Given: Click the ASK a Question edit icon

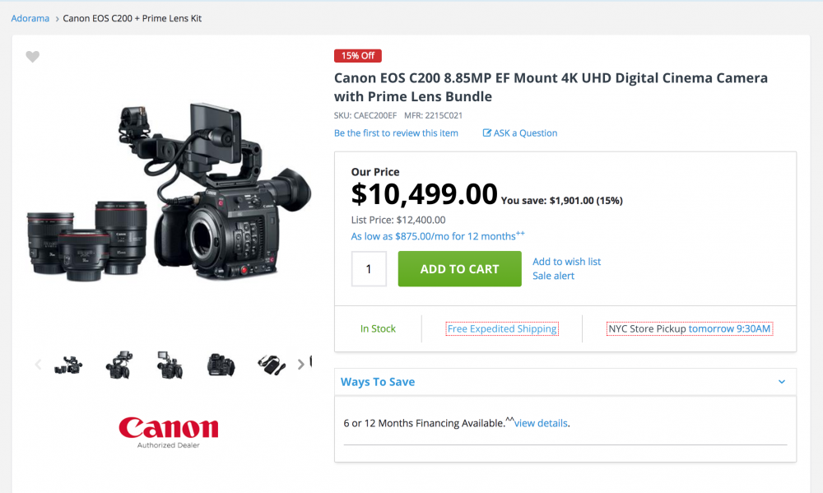Looking at the screenshot, I should point(487,133).
